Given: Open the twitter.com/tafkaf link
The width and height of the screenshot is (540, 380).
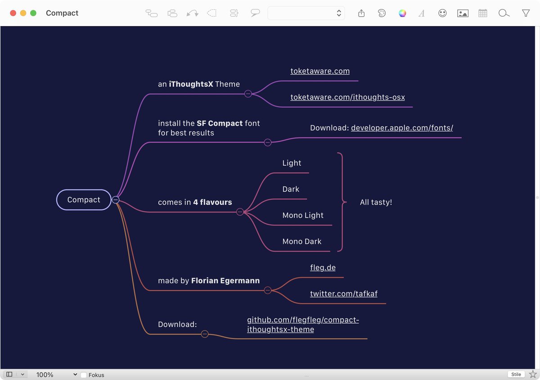Looking at the screenshot, I should pyautogui.click(x=344, y=293).
